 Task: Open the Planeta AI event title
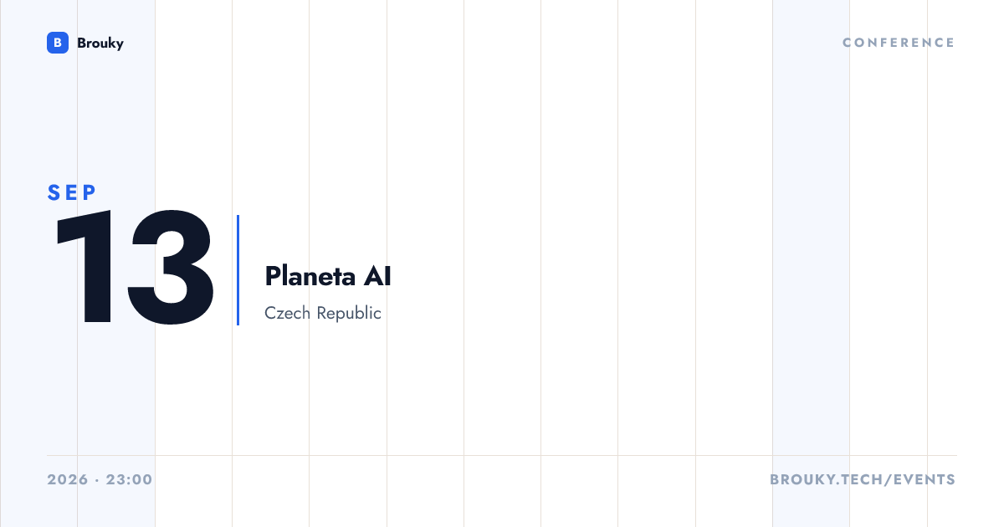(328, 276)
